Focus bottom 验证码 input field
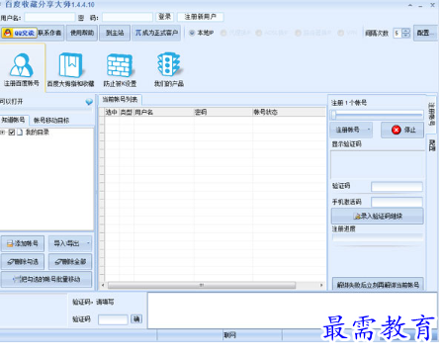Screen dimensions: 443x359 tap(113, 319)
